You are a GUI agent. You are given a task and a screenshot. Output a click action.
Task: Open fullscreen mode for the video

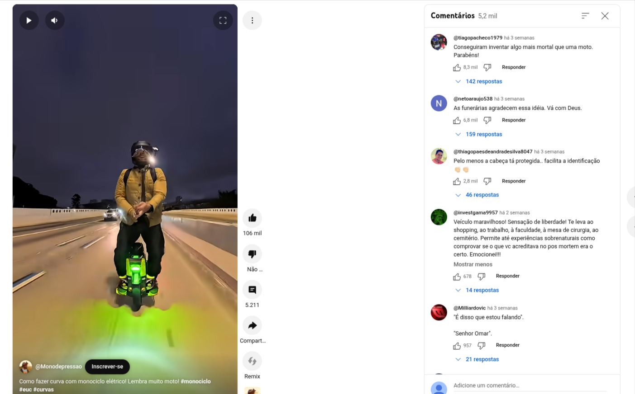(x=223, y=20)
